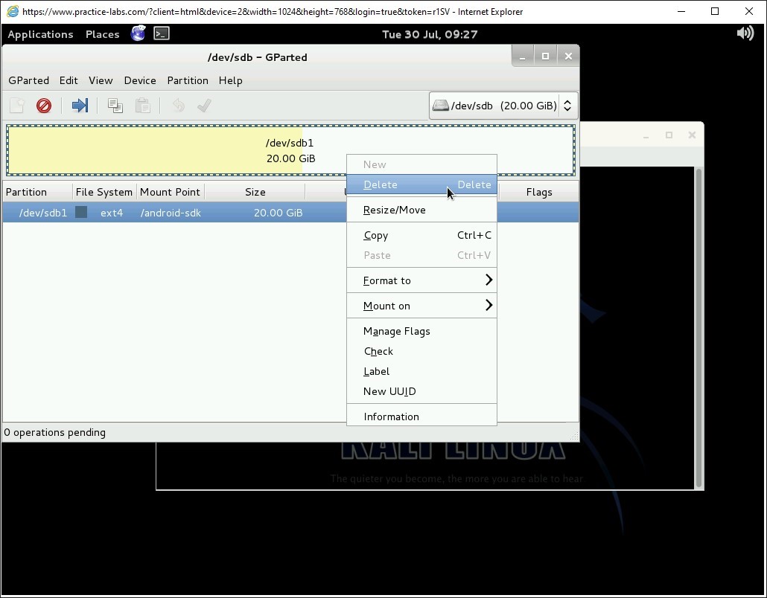Click the Paste partition toolbar icon

142,106
